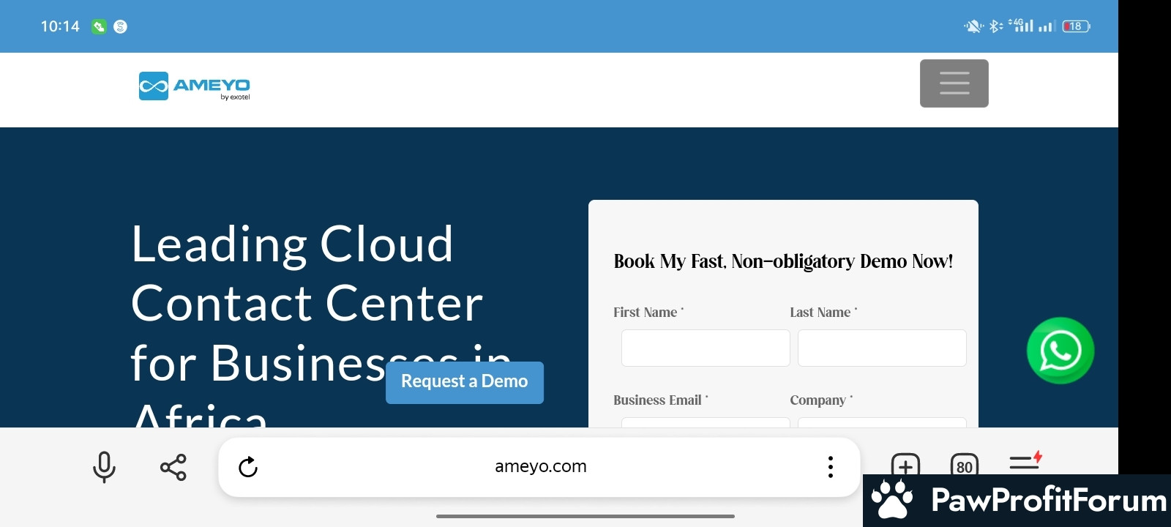Tap the microphone voice search icon

tap(104, 467)
